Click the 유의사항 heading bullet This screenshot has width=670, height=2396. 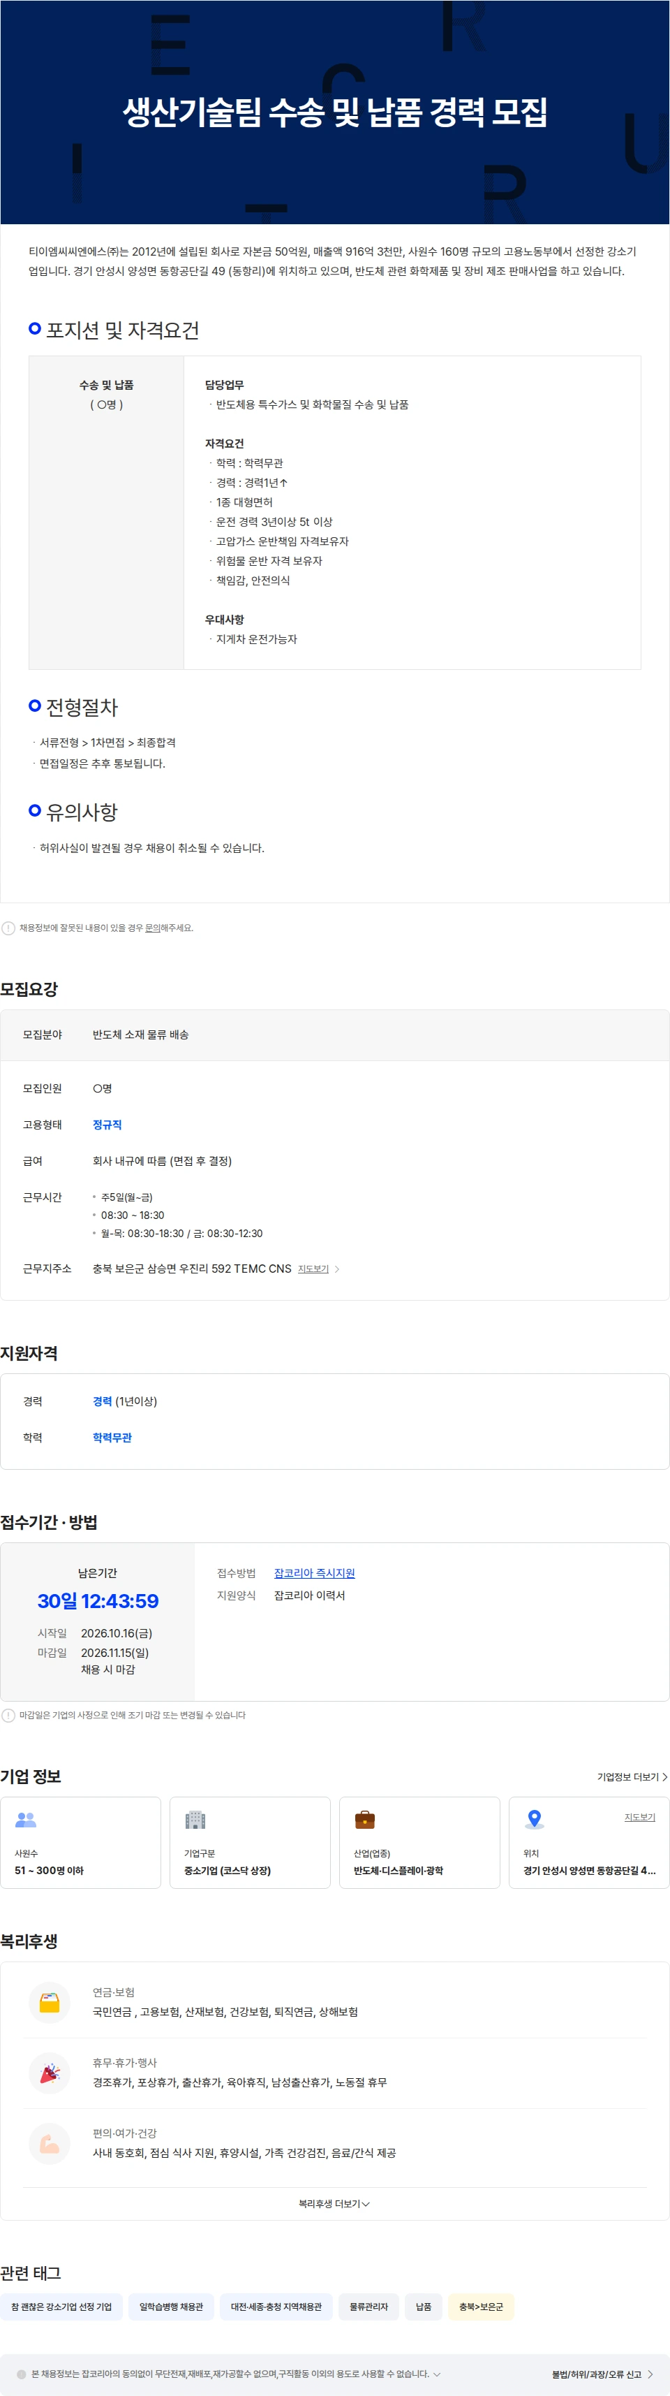(x=36, y=810)
